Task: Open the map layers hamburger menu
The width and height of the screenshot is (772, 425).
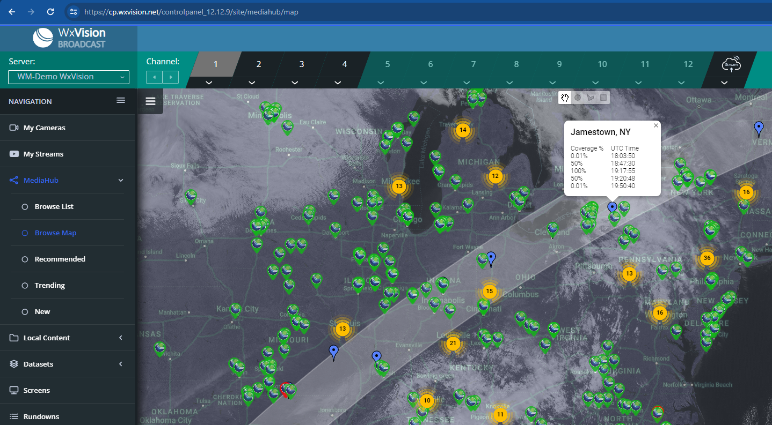Action: tap(150, 101)
